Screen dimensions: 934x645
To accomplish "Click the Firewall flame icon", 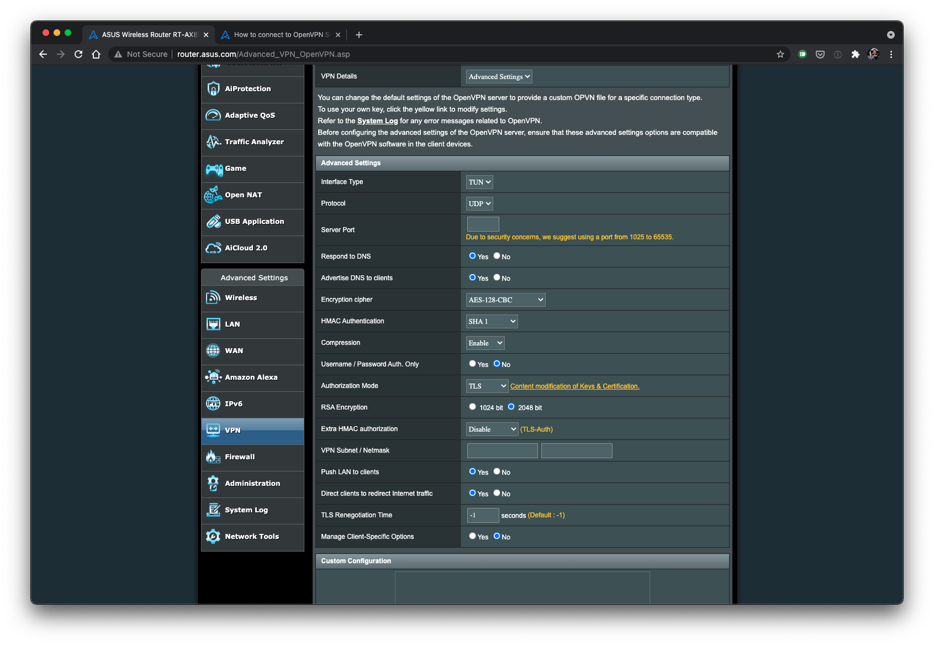I will (x=213, y=457).
